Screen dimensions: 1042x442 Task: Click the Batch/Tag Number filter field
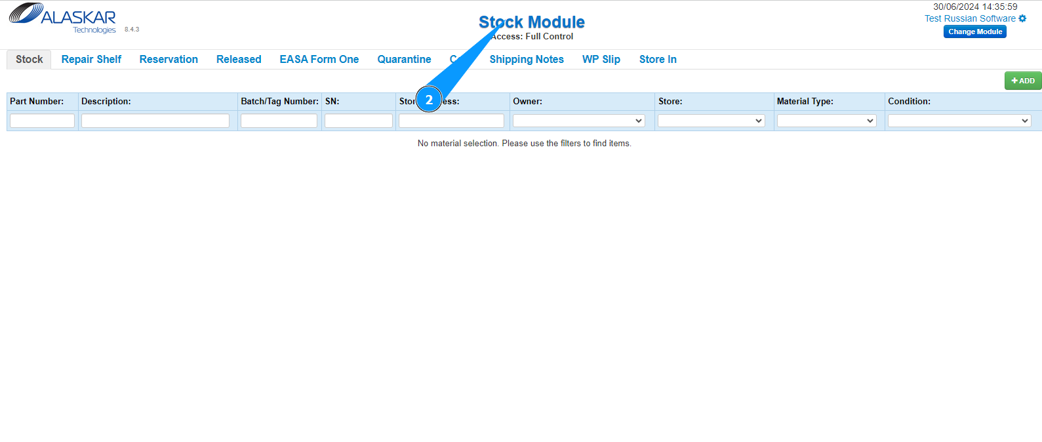pos(279,121)
